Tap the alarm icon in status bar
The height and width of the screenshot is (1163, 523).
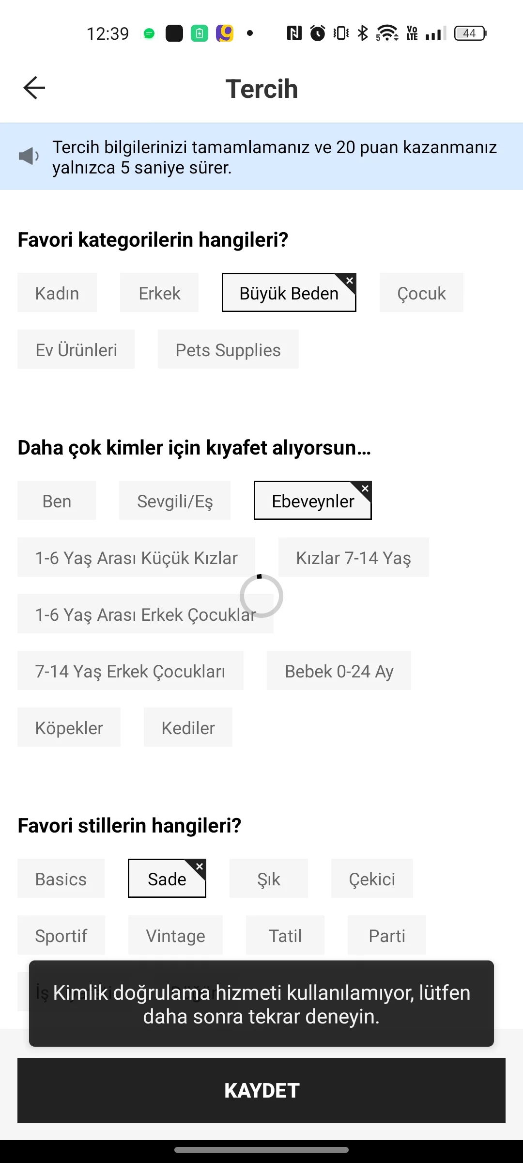click(x=318, y=33)
